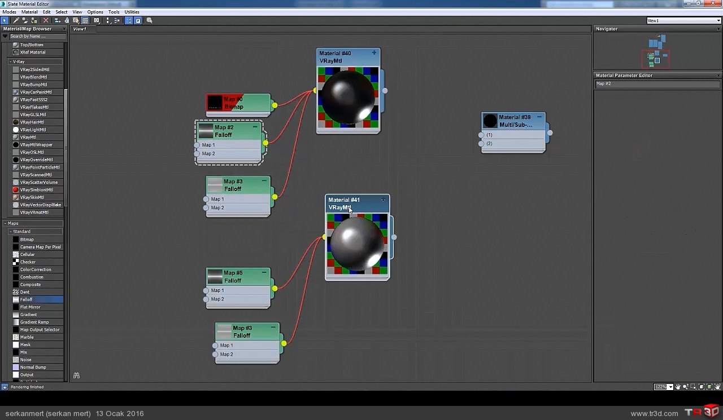Expand the Material #40 node with plus

coord(374,53)
